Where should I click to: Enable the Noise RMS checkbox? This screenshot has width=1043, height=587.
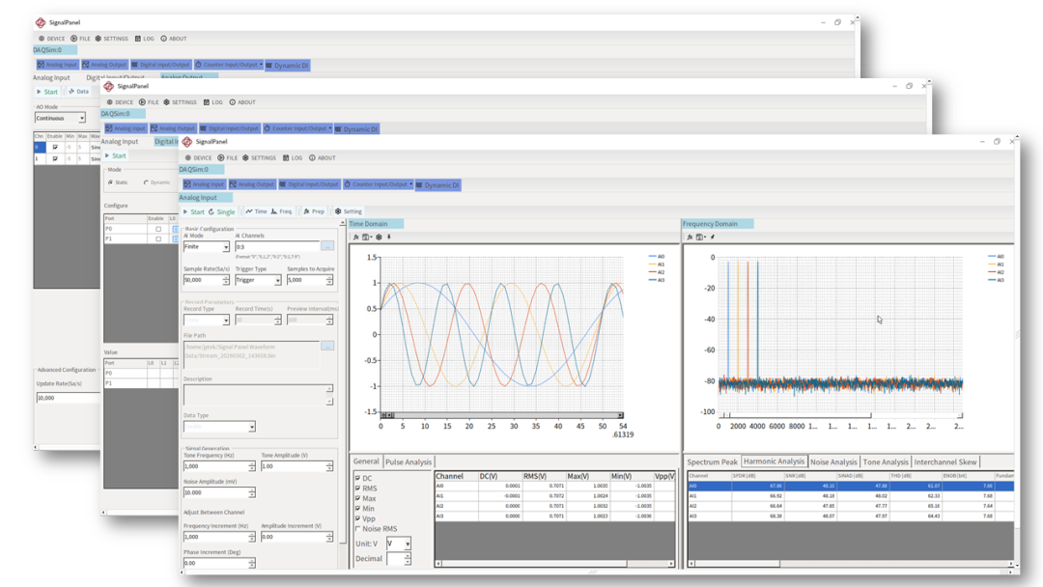coord(357,529)
